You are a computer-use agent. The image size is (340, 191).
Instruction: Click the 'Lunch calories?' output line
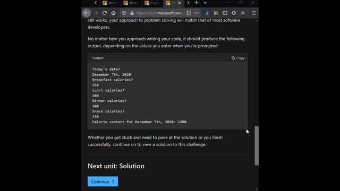tap(108, 90)
